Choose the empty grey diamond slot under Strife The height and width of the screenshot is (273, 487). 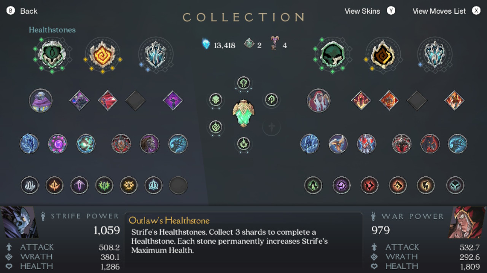click(135, 100)
